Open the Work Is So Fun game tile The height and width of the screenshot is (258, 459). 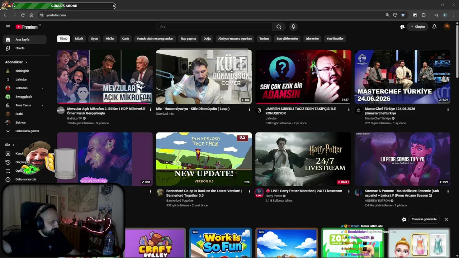tap(221, 243)
